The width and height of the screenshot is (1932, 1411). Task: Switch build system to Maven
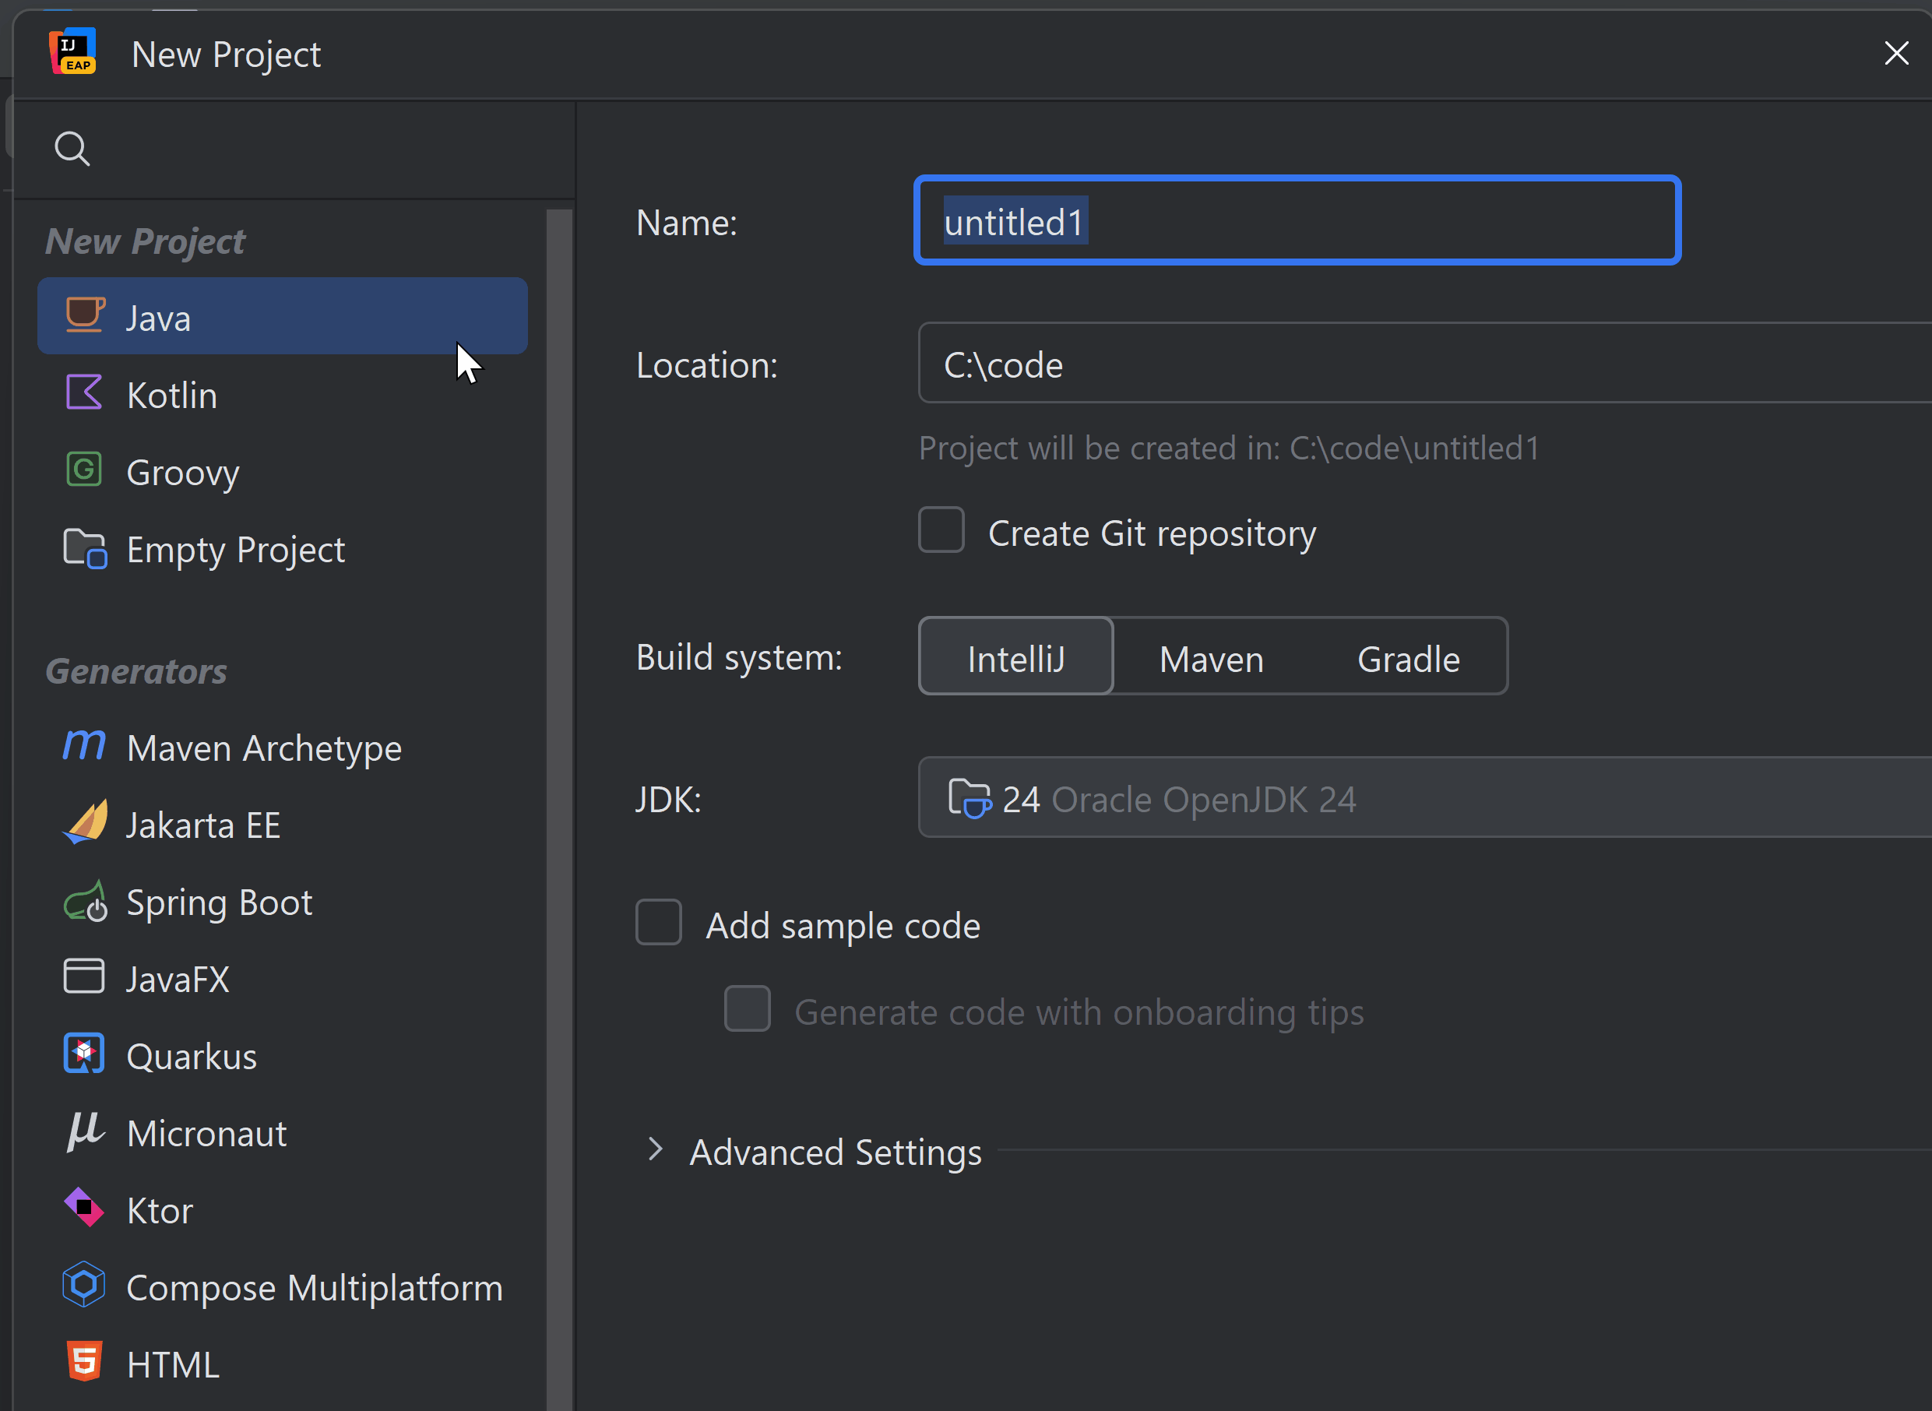click(x=1211, y=658)
